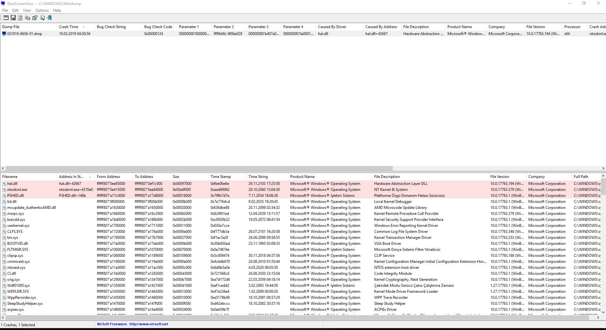
Task: Click the ntoskrnl.exe+4370e0 address cell
Action: point(76,190)
